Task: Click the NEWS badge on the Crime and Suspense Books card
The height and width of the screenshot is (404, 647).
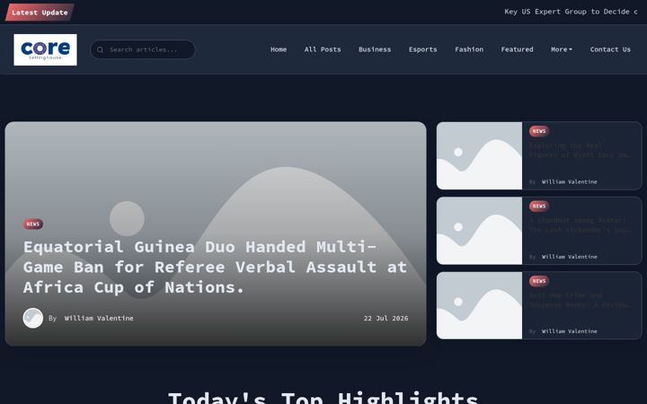Action: tap(539, 281)
